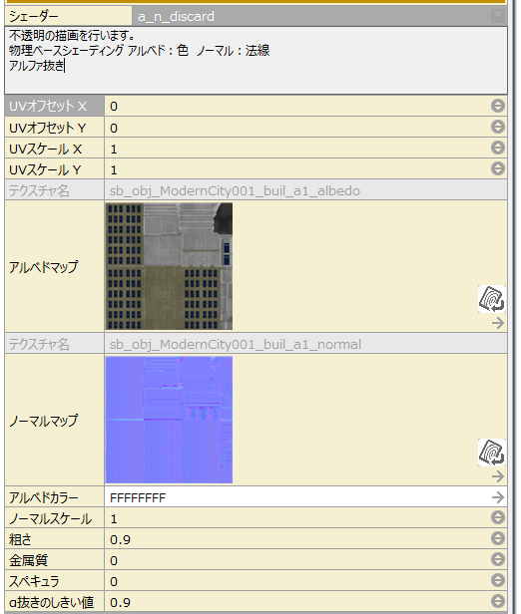Click the albedo map texture reload icon
Viewport: 521px width, 614px height.
coord(492,299)
